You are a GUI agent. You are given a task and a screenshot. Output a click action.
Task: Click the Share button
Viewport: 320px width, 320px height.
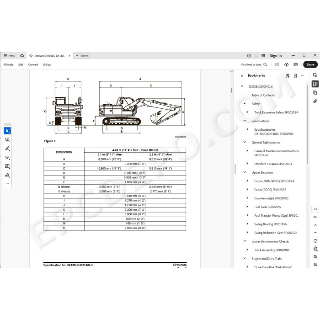(310, 64)
